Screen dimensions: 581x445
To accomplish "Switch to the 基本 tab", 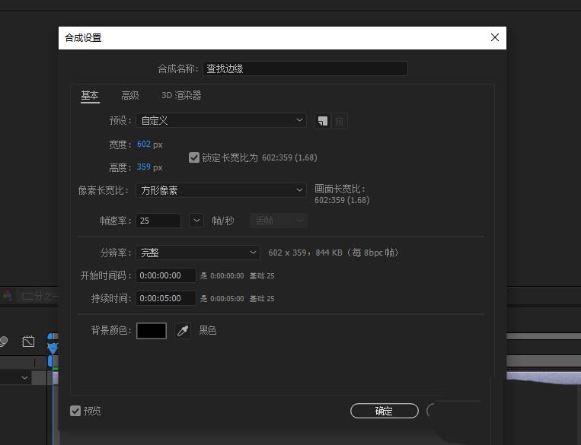I will point(90,96).
